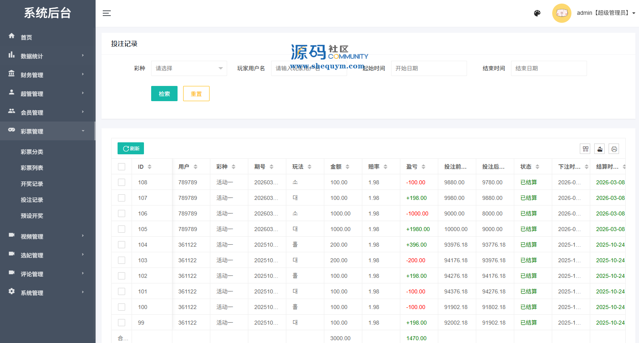
Task: Open the 彩种 请选择 dropdown
Action: [189, 68]
